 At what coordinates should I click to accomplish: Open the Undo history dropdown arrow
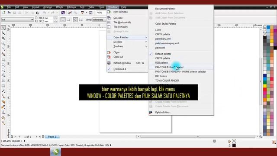48,13
